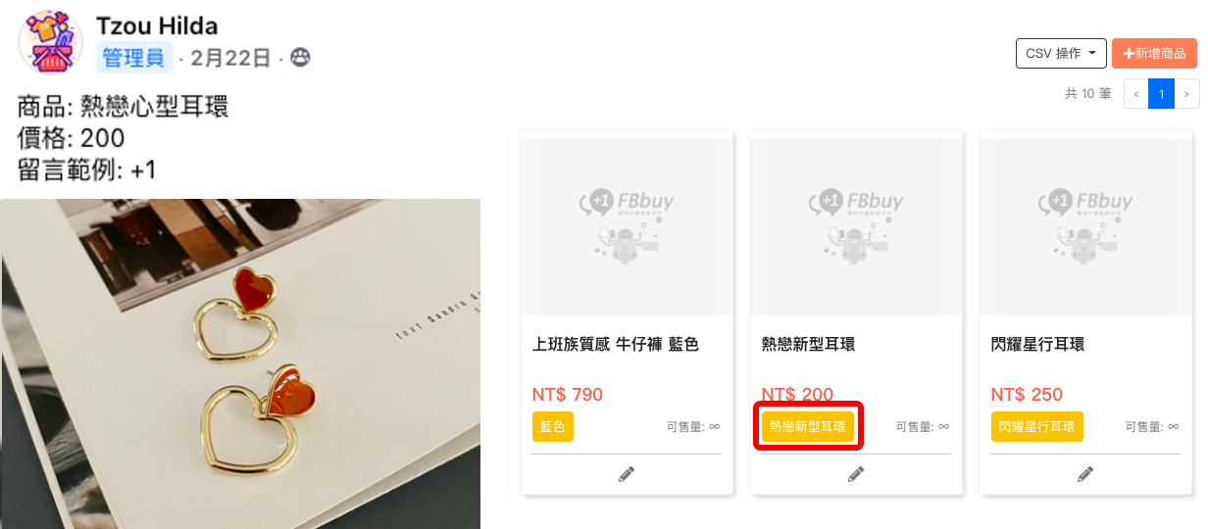Click Tzou Hilda's profile avatar
This screenshot has width=1208, height=529.
[50, 42]
